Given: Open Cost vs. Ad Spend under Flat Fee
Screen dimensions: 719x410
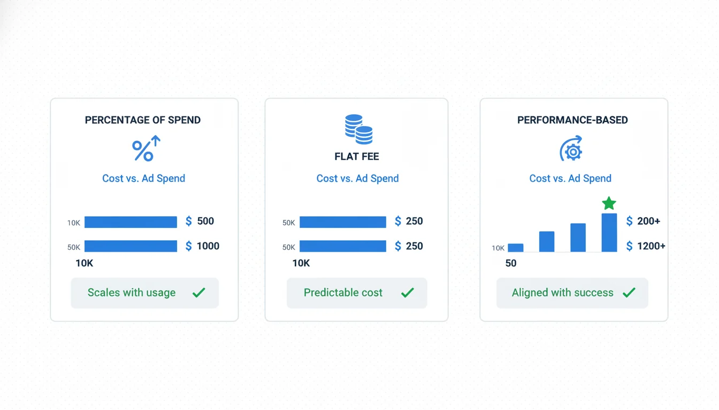Looking at the screenshot, I should tap(357, 178).
